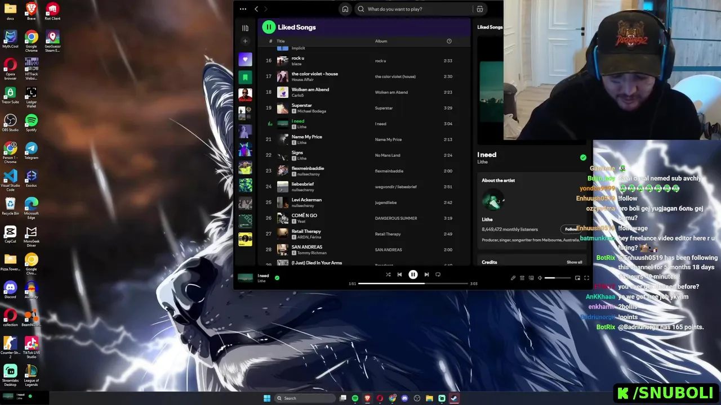
Task: Pause playback in player bar
Action: [413, 274]
